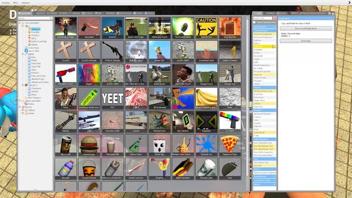The image size is (352, 198).
Task: Pick the rainbow-background Stapler icon
Action: click(x=89, y=75)
